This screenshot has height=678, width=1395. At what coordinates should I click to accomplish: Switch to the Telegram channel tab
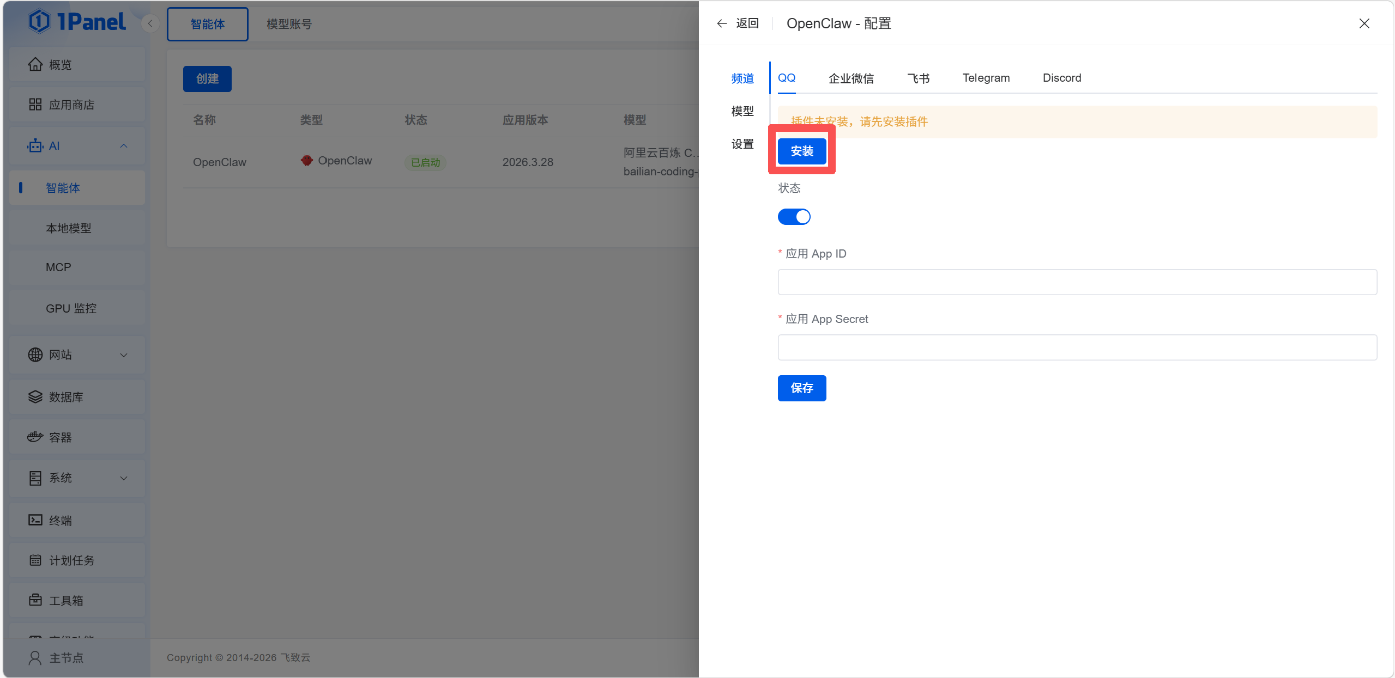[x=986, y=78]
